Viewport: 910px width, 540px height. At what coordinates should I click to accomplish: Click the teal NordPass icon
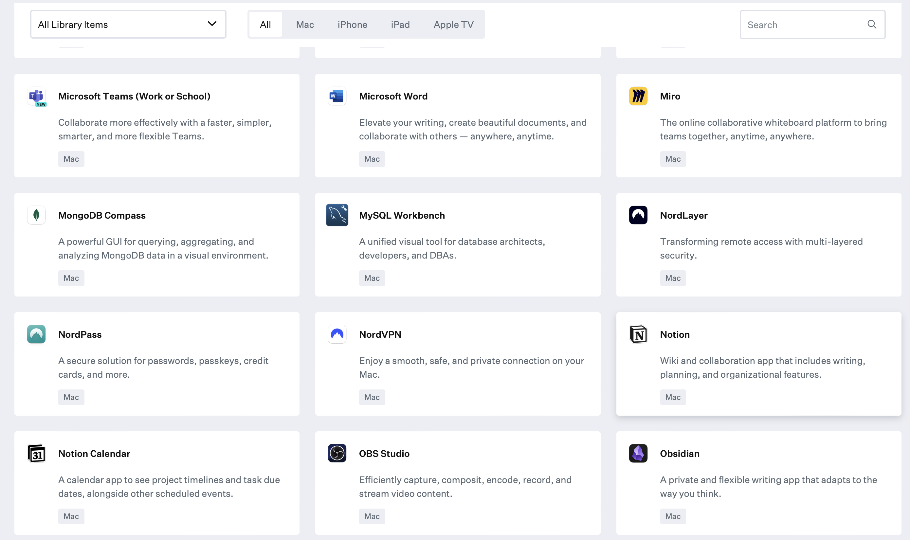click(x=36, y=334)
